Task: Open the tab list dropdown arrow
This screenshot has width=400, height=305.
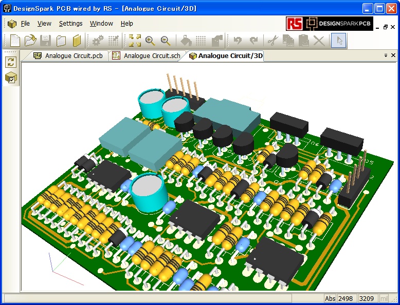Action: (386, 55)
